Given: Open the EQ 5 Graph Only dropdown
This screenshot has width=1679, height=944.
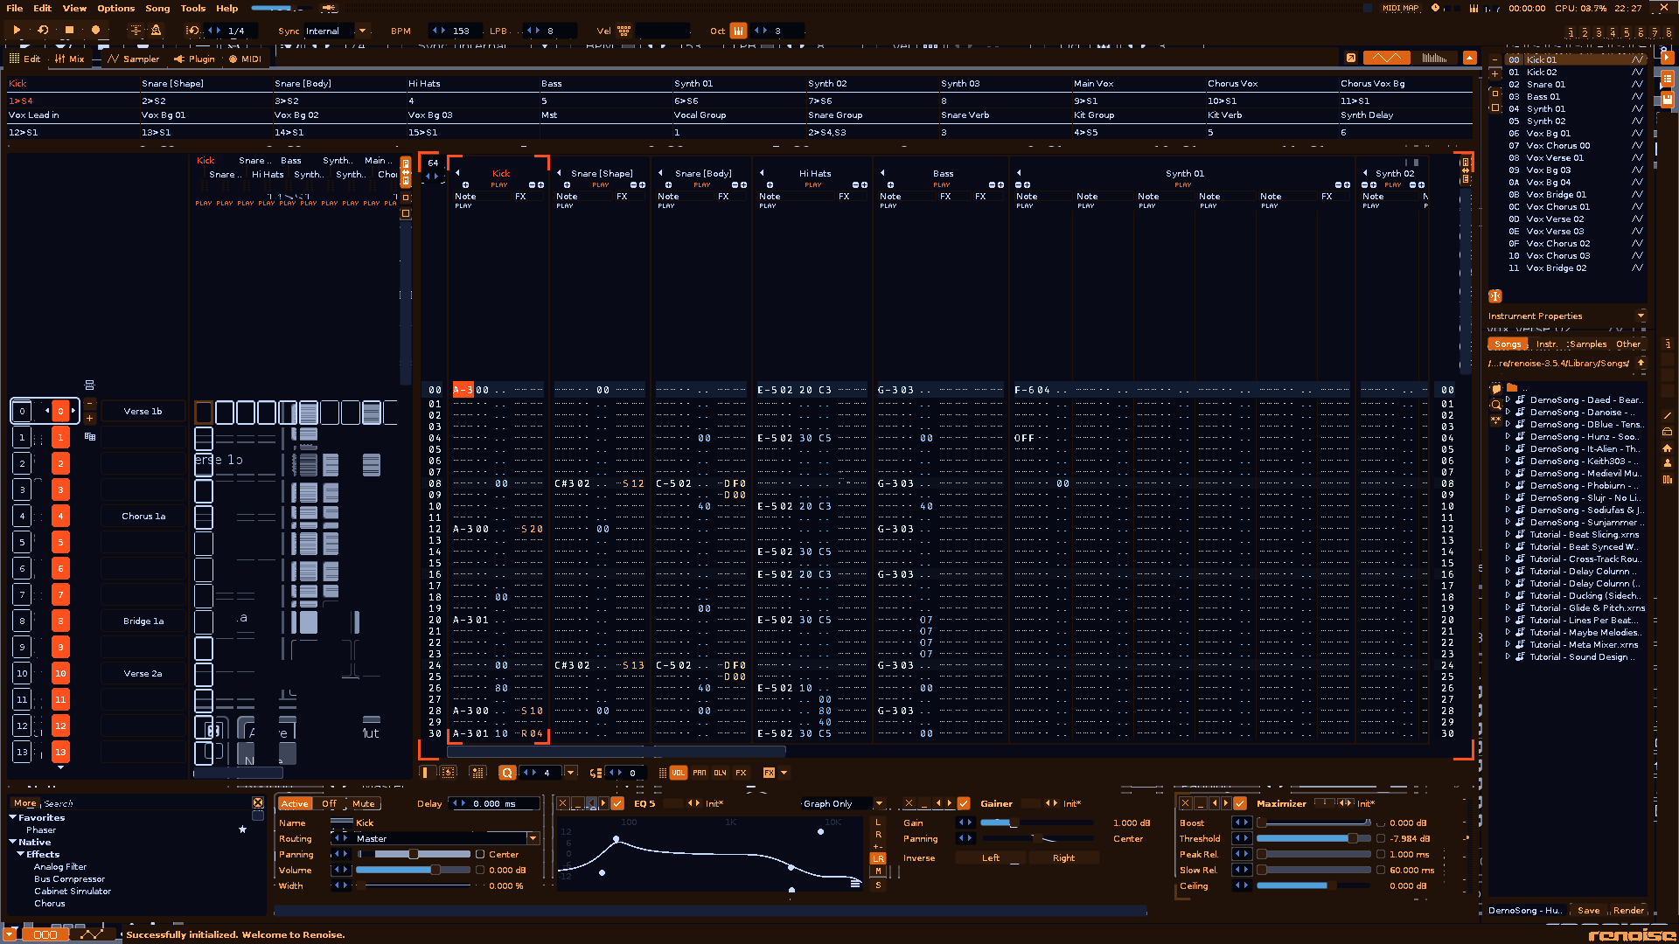Looking at the screenshot, I should point(879,803).
